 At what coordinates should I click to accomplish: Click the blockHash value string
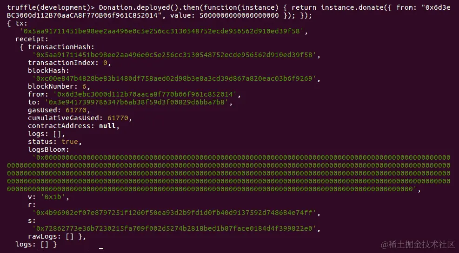(x=174, y=78)
